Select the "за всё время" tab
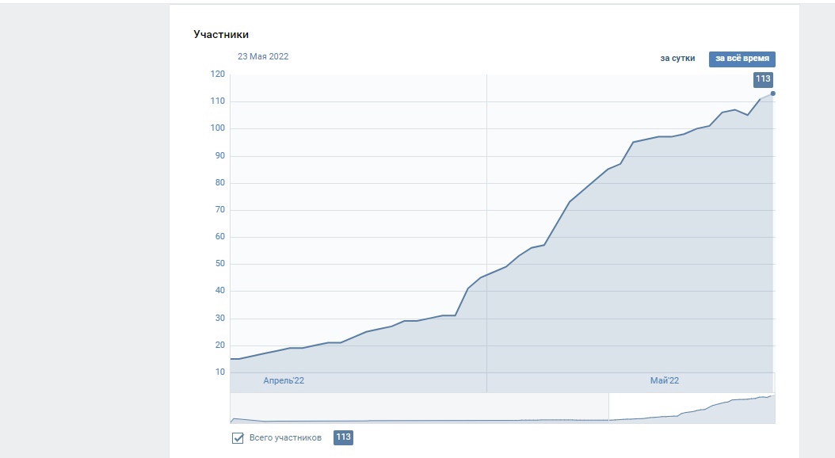 742,59
